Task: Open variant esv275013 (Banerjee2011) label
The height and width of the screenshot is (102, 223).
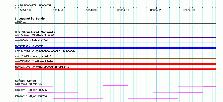Action: click(x=33, y=56)
